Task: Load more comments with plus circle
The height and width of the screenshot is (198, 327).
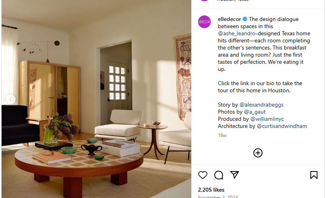Action: 258,153
